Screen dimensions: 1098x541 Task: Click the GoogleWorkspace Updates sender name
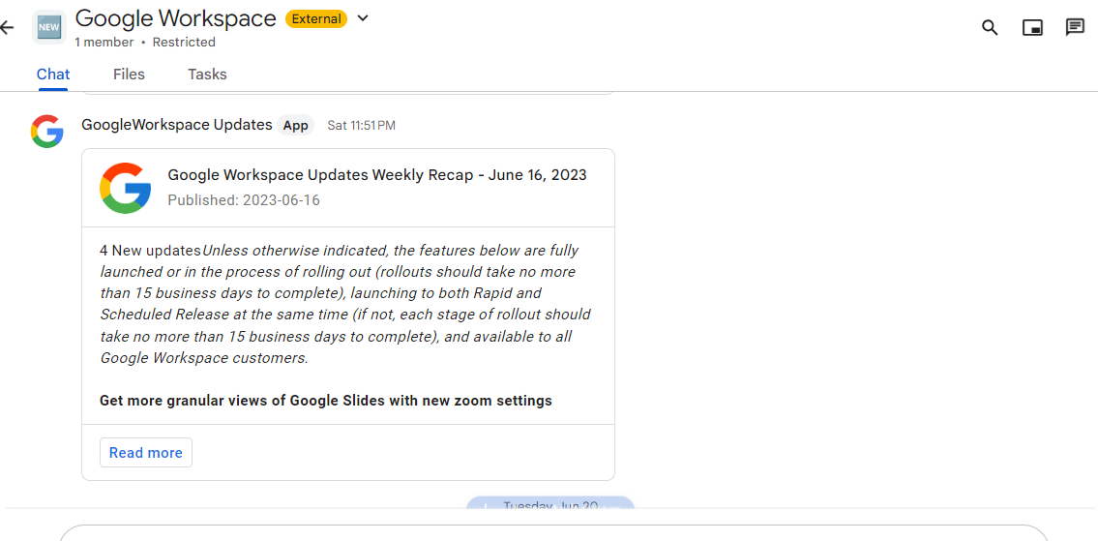(x=176, y=125)
